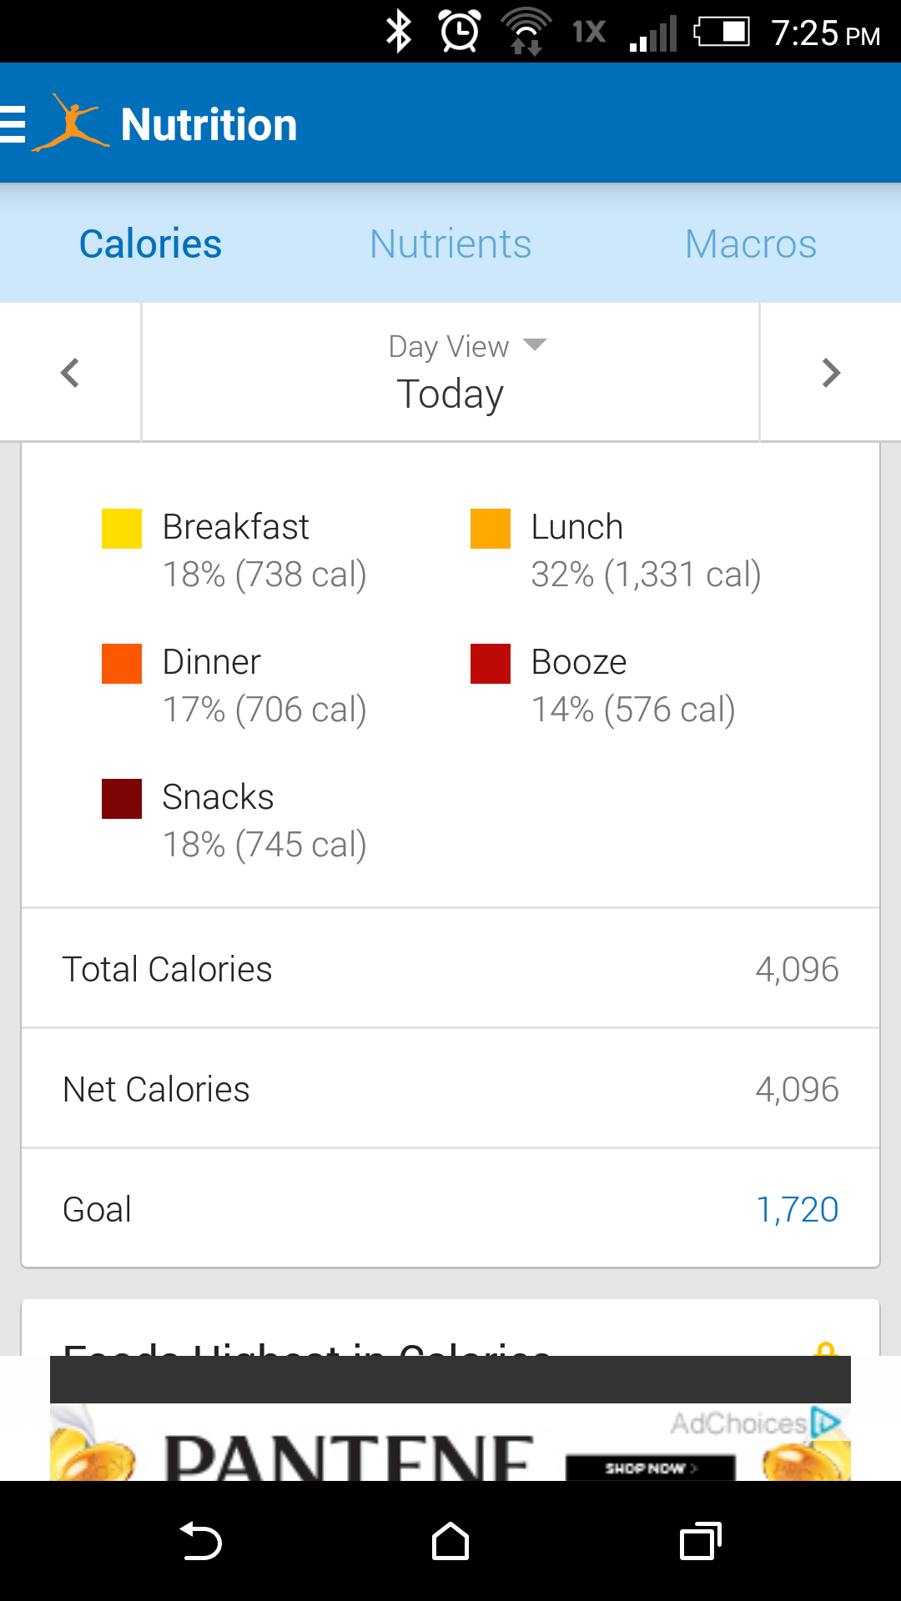The width and height of the screenshot is (901, 1601).
Task: Tap the AdChoices icon on the ad
Action: tap(826, 1422)
